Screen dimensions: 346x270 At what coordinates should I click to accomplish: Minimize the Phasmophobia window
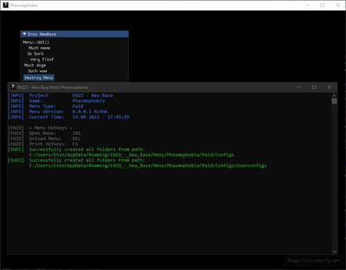pos(307,5)
